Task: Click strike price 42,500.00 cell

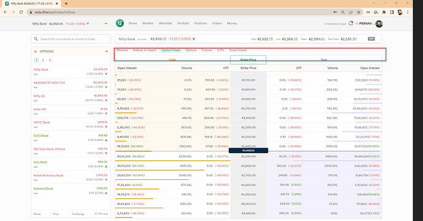Action: point(248,156)
